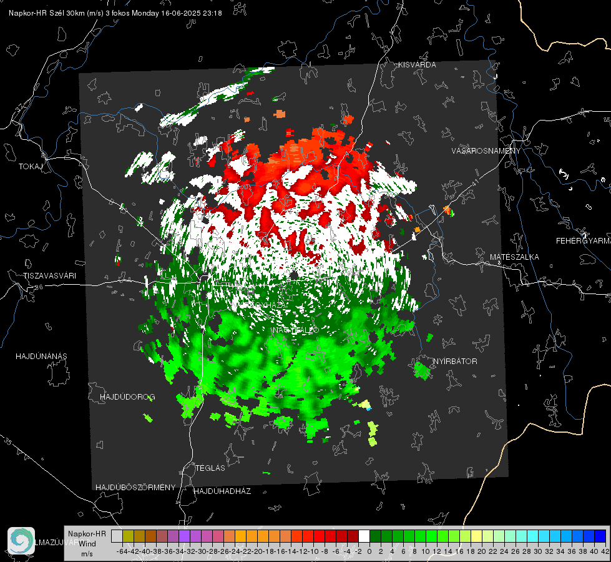Click the road number 35 at lower left
Image resolution: width=611 pixels, height=562 pixels.
pos(7,441)
